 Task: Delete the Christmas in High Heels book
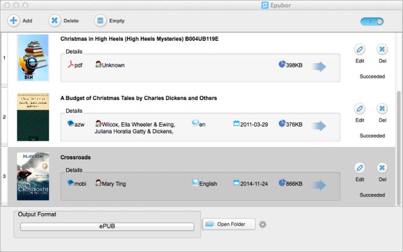[x=382, y=49]
